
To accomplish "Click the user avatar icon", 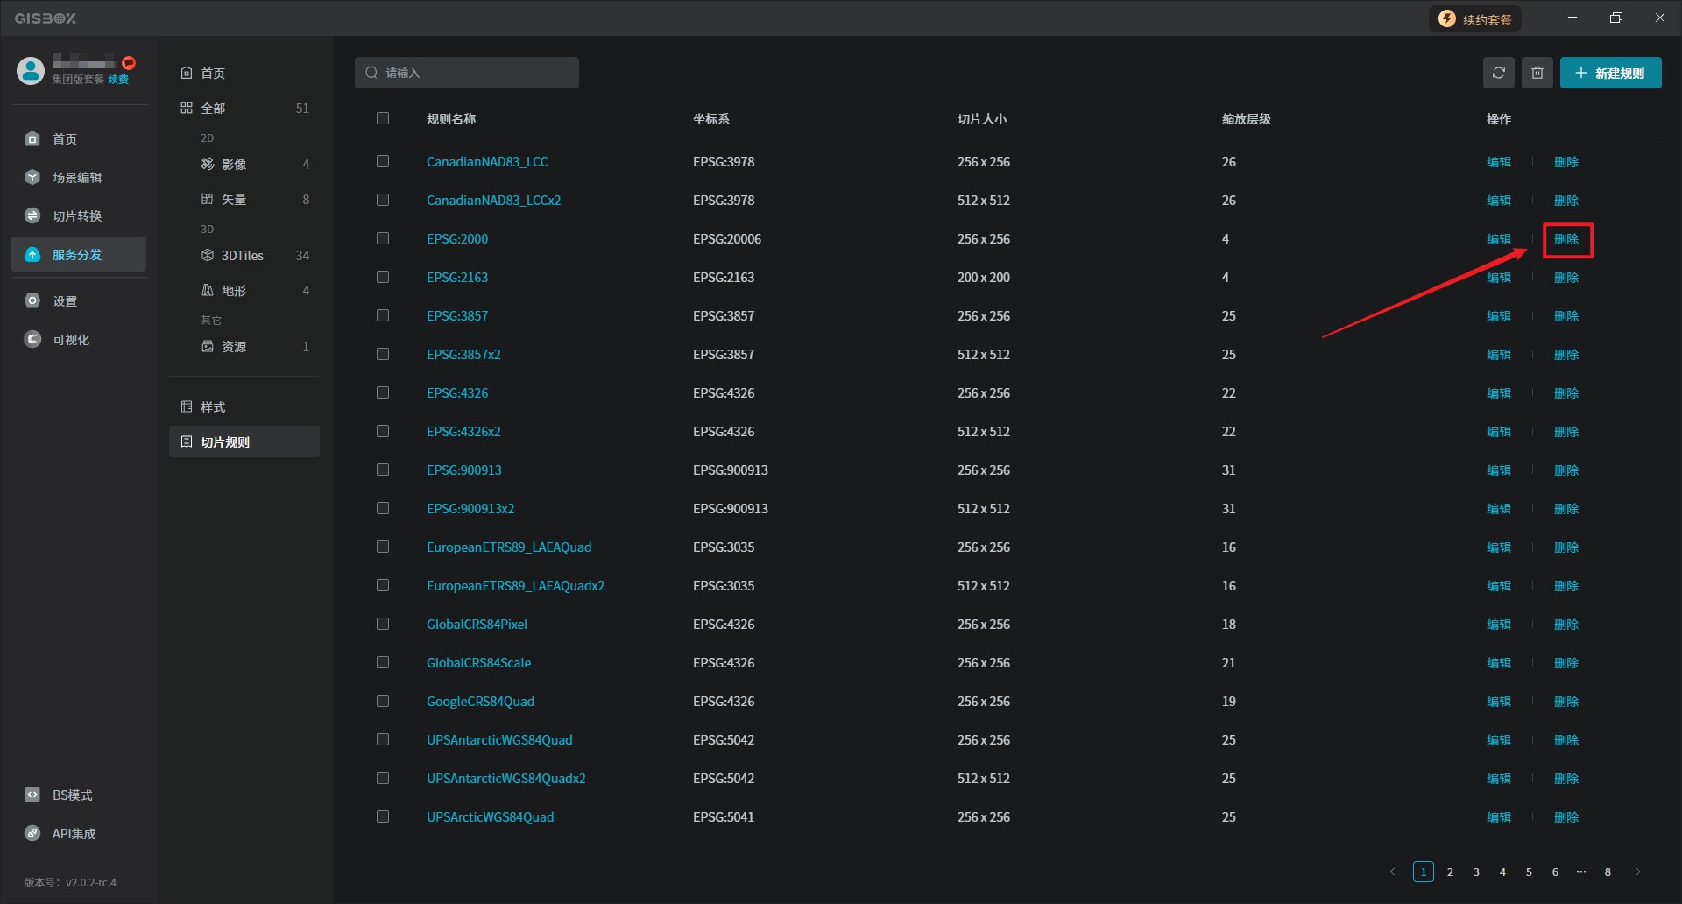I will pyautogui.click(x=31, y=71).
